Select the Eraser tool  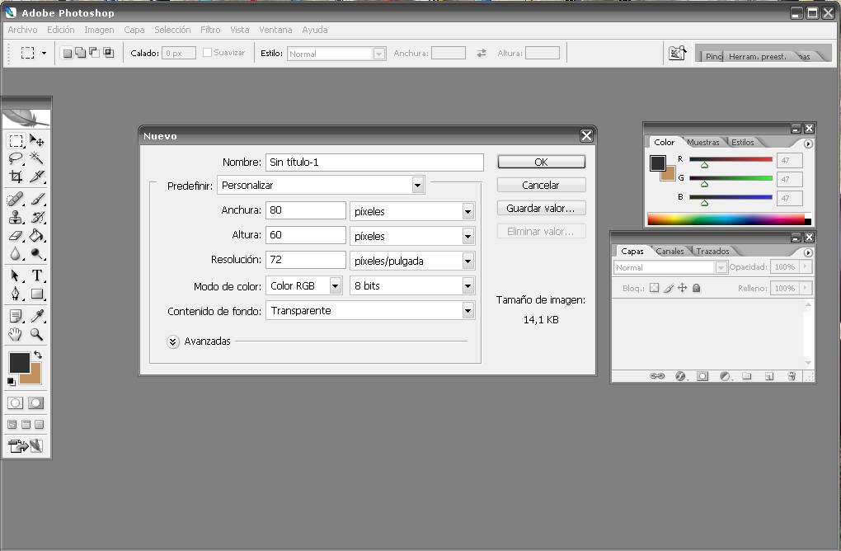pos(16,236)
